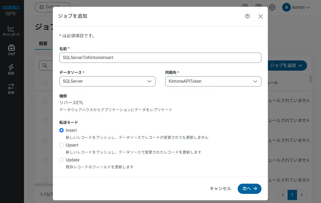Open the 変換 (transformations) sidebar icon

[11, 89]
